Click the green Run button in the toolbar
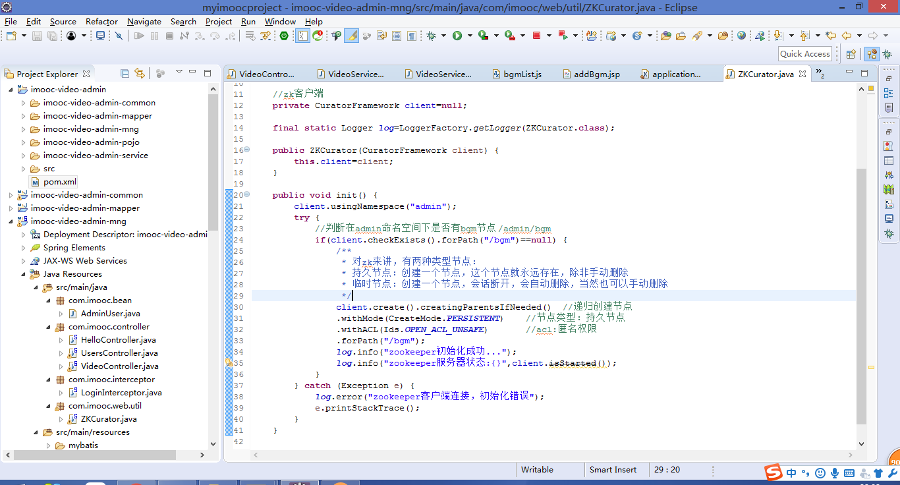900x485 pixels. 457,36
